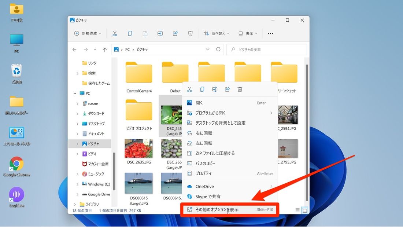Click the Cut icon in Explorer toolbar
Image resolution: width=403 pixels, height=227 pixels.
[x=115, y=33]
